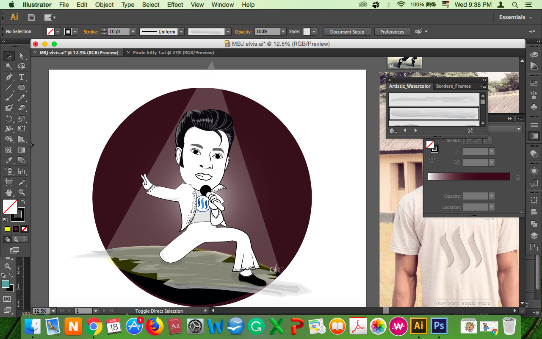Viewport: 542px width, 339px height.
Task: Open the Essentials workspace switcher
Action: tap(515, 17)
